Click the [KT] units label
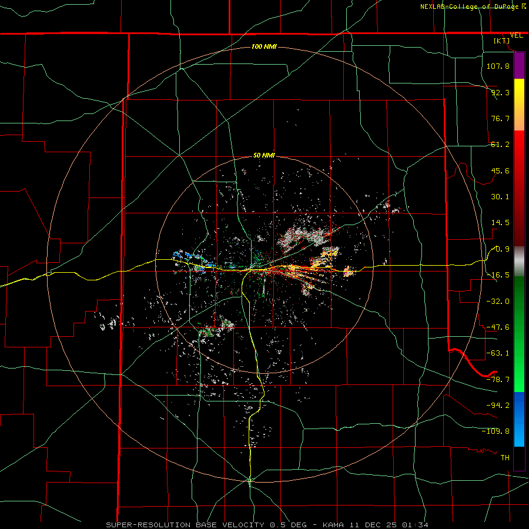Image resolution: width=529 pixels, height=529 pixels. tap(502, 41)
